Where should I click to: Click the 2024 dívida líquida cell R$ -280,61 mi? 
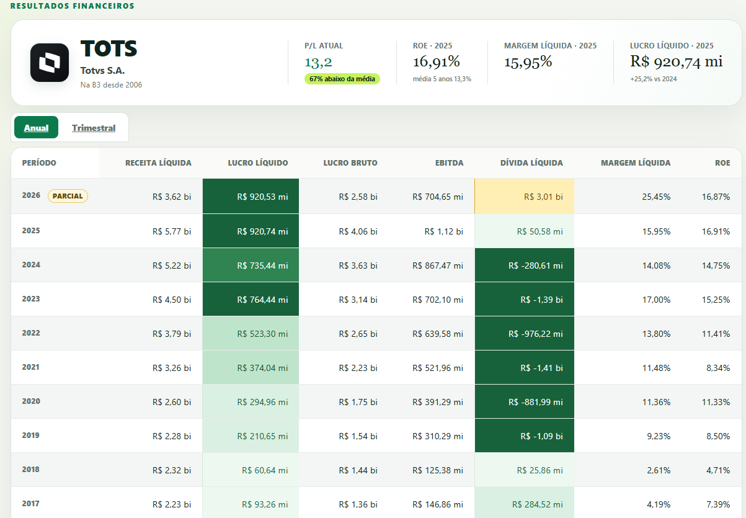(525, 265)
